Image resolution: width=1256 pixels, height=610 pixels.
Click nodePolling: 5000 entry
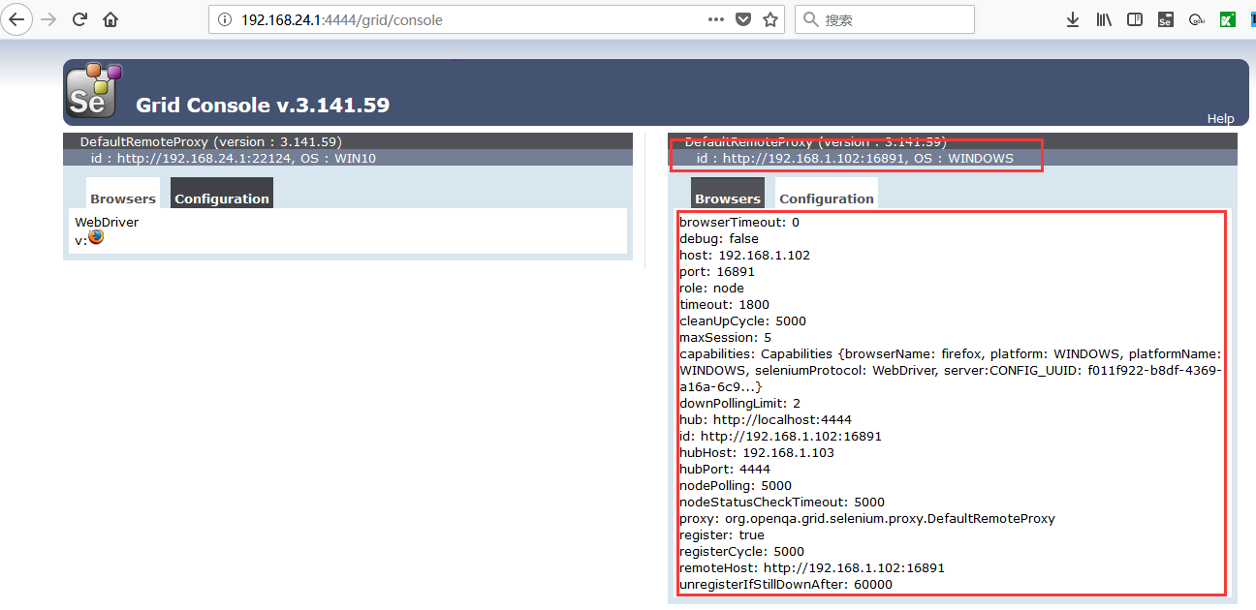736,485
